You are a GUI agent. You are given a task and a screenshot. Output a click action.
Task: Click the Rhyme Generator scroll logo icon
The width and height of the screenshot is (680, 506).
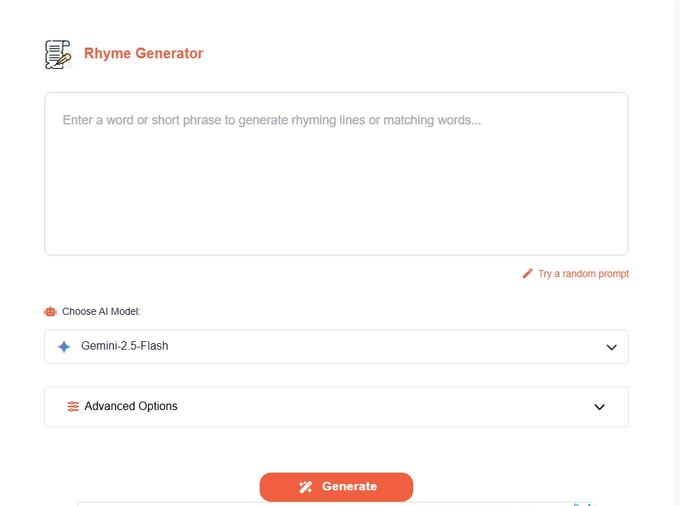58,53
